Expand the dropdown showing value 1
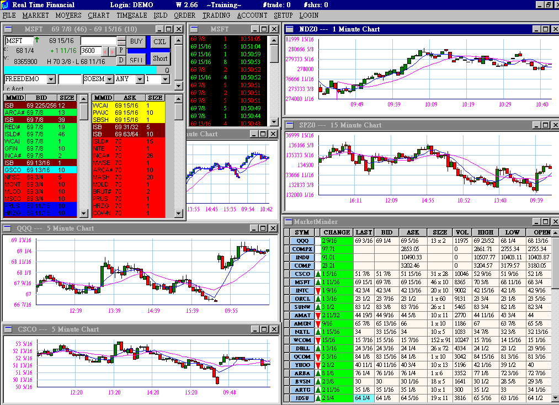Viewport: 559px width, 405px height. point(165,79)
